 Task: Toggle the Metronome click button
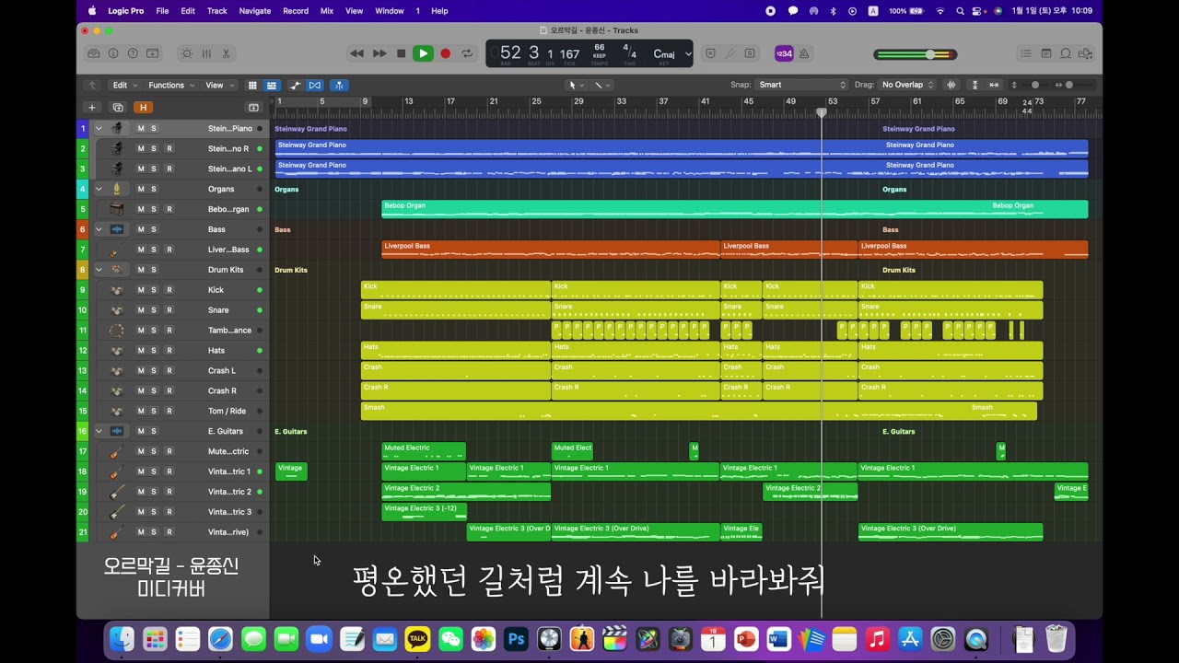point(804,53)
